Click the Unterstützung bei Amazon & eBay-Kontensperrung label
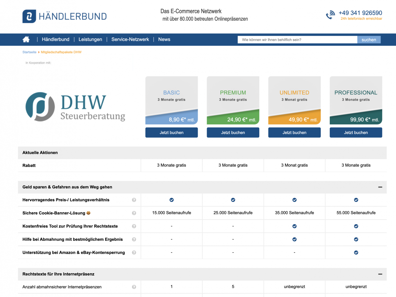Screen dimensions: 396x297 pyautogui.click(x=74, y=253)
